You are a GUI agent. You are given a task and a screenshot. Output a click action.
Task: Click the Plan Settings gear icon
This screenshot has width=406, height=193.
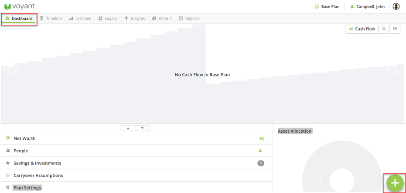pyautogui.click(x=8, y=188)
